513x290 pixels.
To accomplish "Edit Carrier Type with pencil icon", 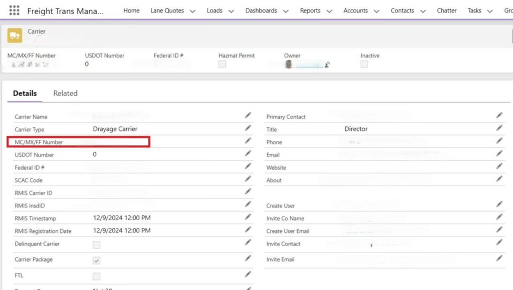I will pyautogui.click(x=248, y=128).
